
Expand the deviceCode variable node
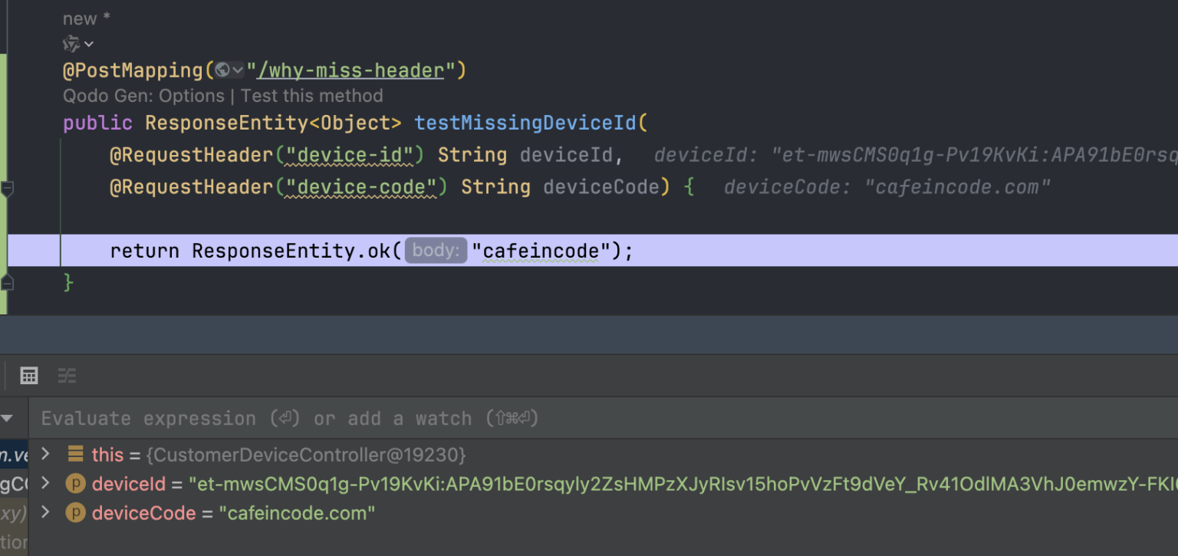(45, 512)
